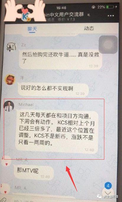View Michael's profile photo avatar
The width and height of the screenshot is (122, 202).
(x=9, y=106)
